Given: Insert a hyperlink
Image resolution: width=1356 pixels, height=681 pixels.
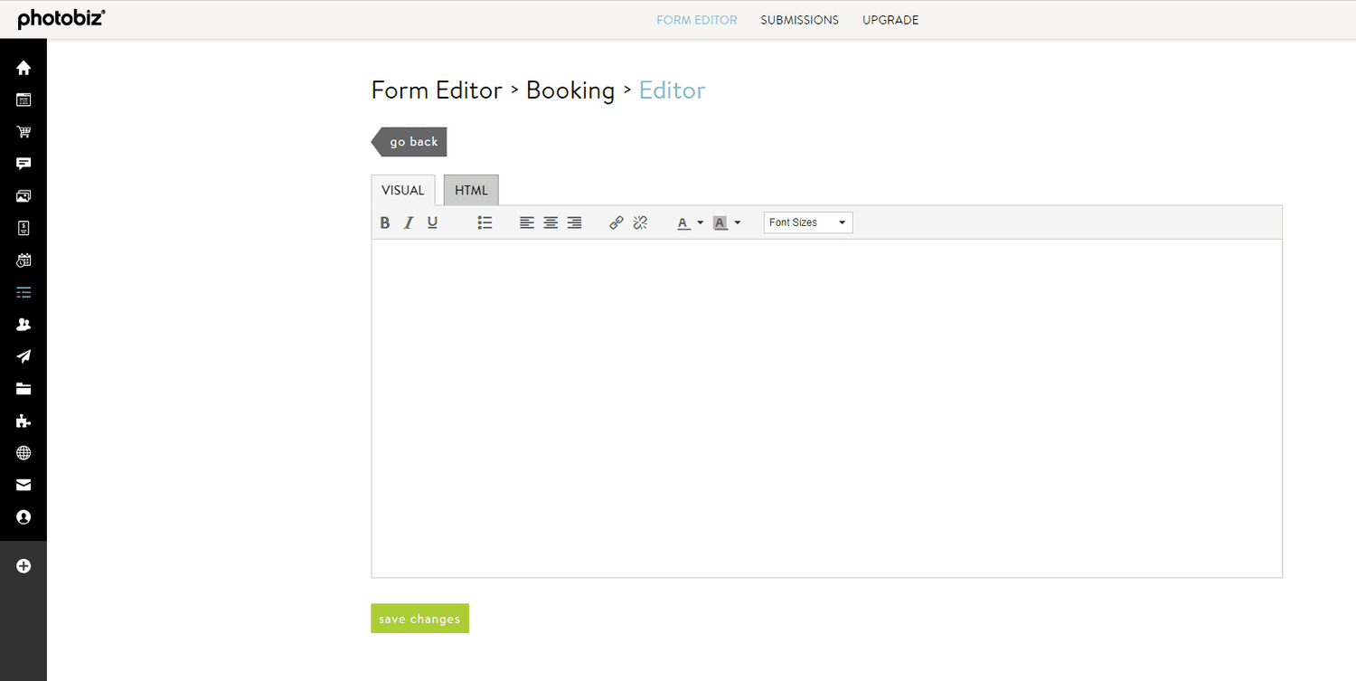Looking at the screenshot, I should tap(617, 222).
